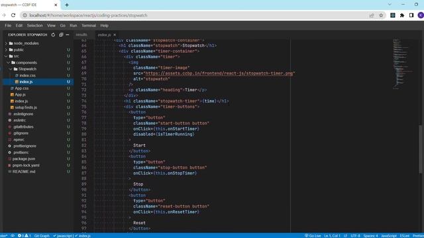
Task: Change LF end-of-line sequence
Action: coord(345,235)
